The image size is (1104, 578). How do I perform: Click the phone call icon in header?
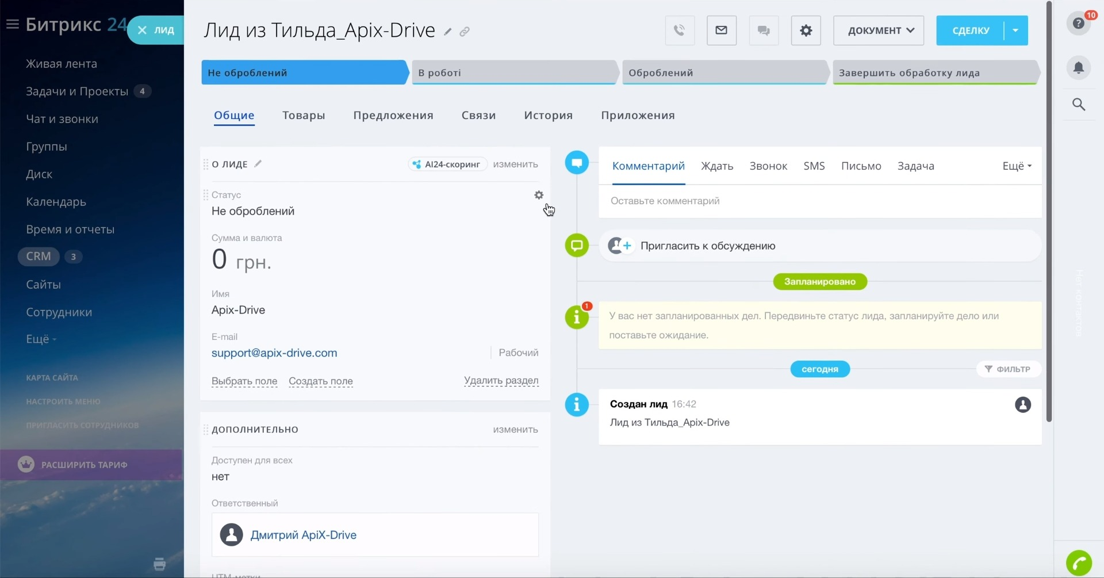click(x=680, y=30)
